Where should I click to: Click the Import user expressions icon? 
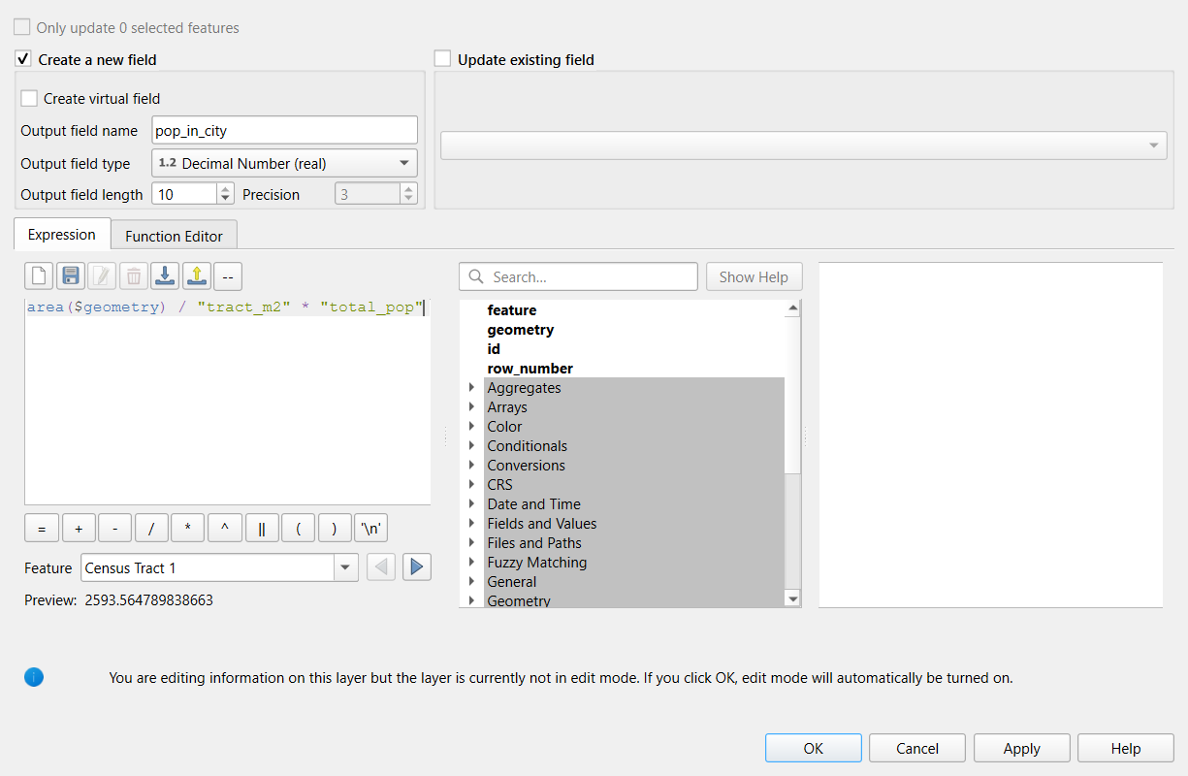click(165, 276)
